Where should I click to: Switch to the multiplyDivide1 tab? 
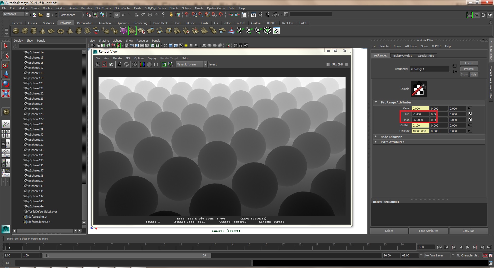pyautogui.click(x=402, y=56)
